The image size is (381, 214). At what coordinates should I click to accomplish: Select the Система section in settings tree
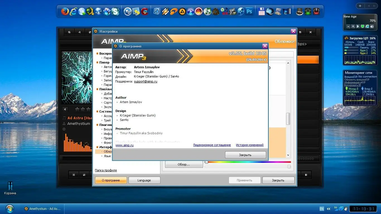pos(106,111)
